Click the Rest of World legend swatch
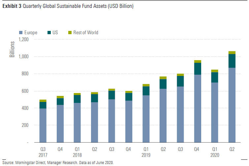Viewport: 249px width, 166px height. click(x=70, y=33)
